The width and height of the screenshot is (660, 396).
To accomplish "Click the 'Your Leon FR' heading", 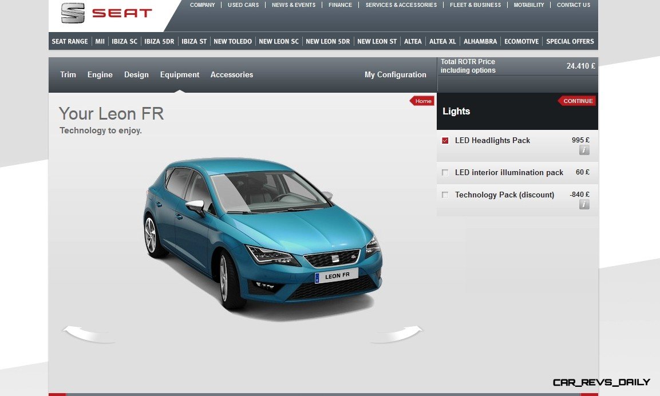I will click(x=111, y=114).
